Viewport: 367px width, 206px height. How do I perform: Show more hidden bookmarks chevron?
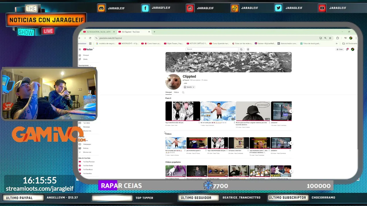(x=337, y=43)
